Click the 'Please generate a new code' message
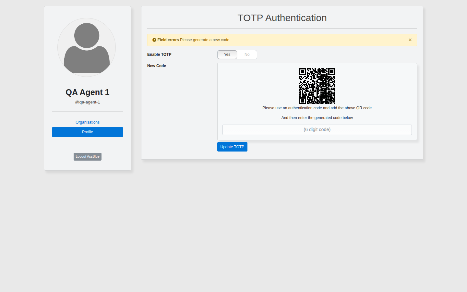The image size is (467, 292). click(205, 40)
